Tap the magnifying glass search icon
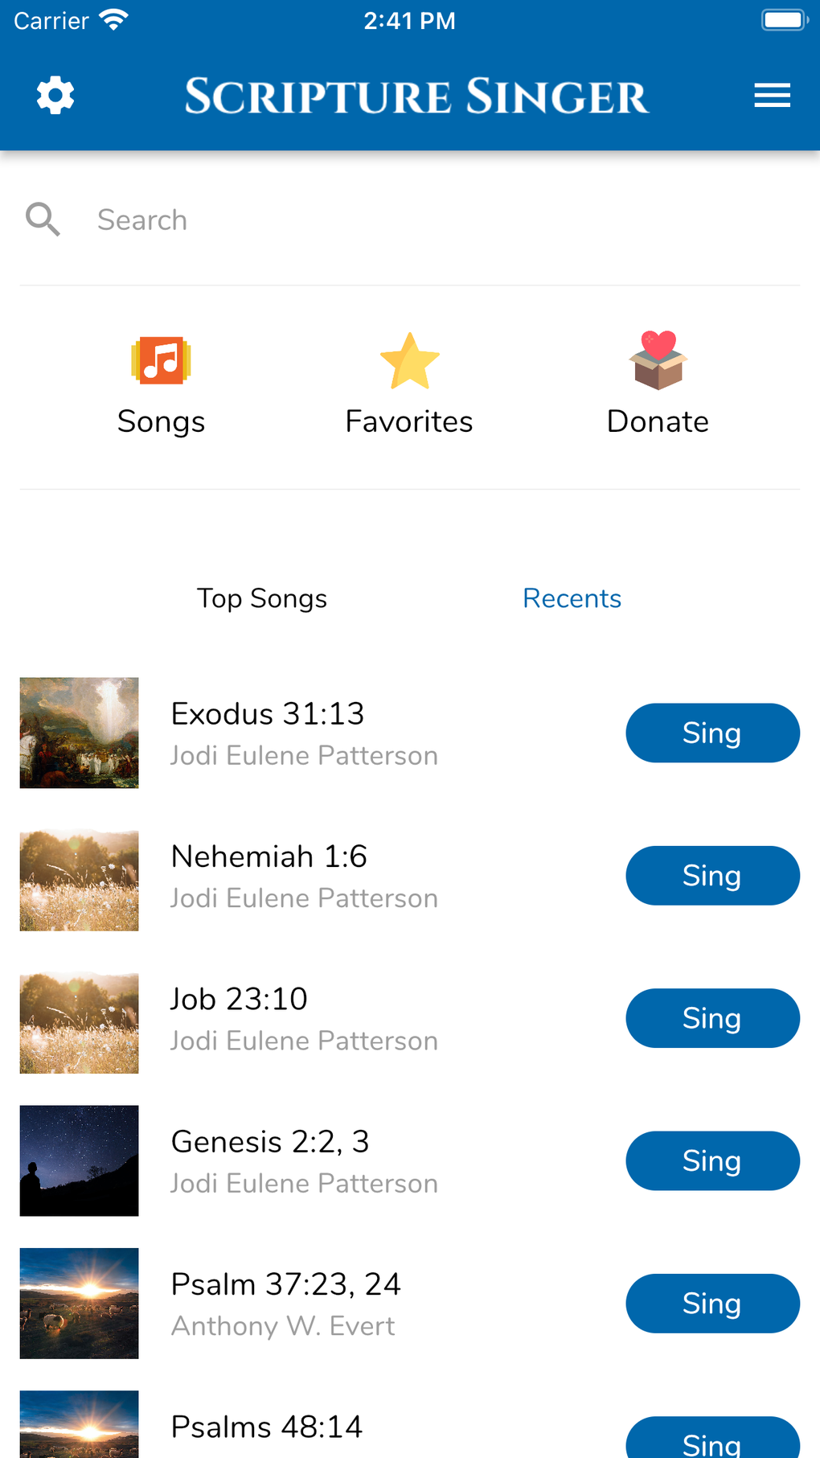 [43, 220]
